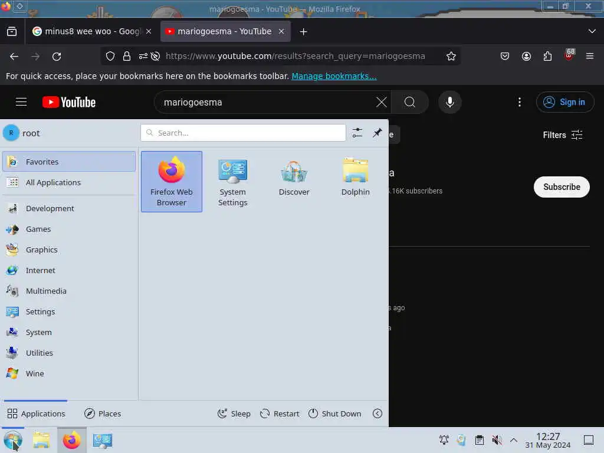The height and width of the screenshot is (453, 604).
Task: Open System Settings from taskbar
Action: point(103,441)
